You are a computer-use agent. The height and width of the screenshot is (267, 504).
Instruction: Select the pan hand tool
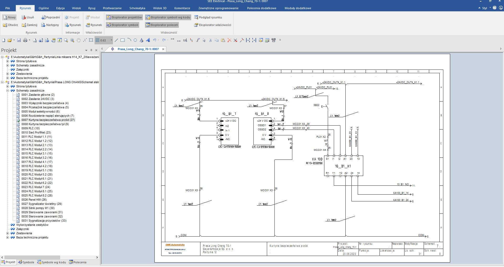79,40
